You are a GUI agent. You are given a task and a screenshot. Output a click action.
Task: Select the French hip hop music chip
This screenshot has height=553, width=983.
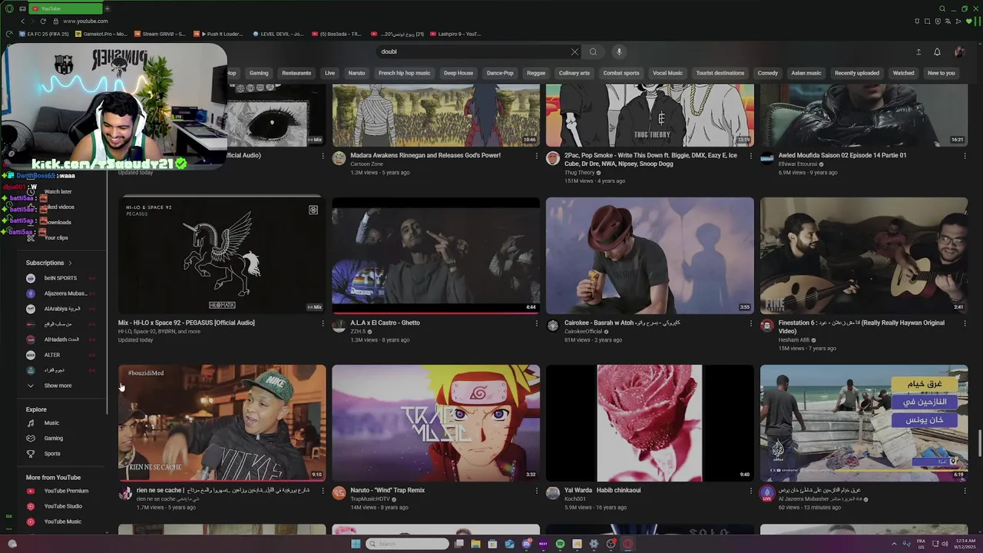click(404, 73)
